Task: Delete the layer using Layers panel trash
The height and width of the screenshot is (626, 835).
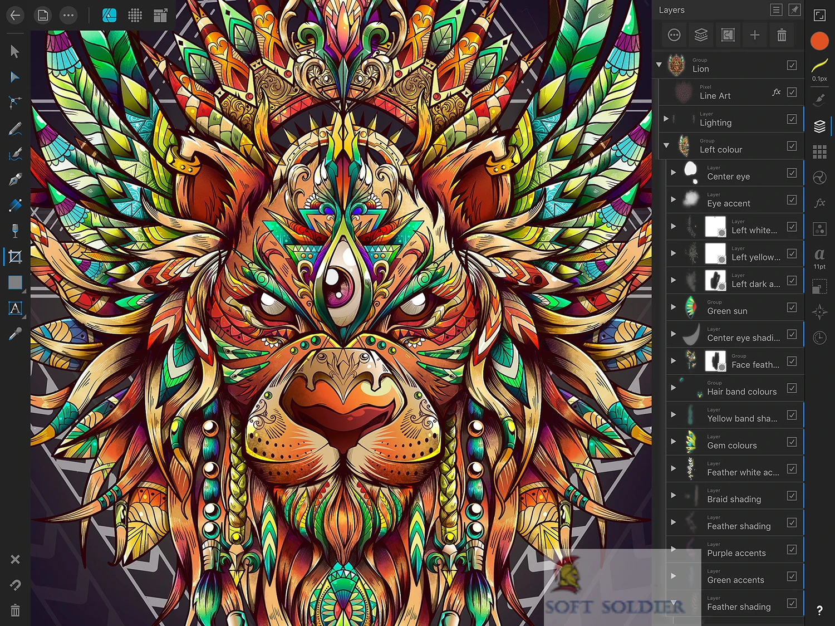Action: (x=782, y=36)
